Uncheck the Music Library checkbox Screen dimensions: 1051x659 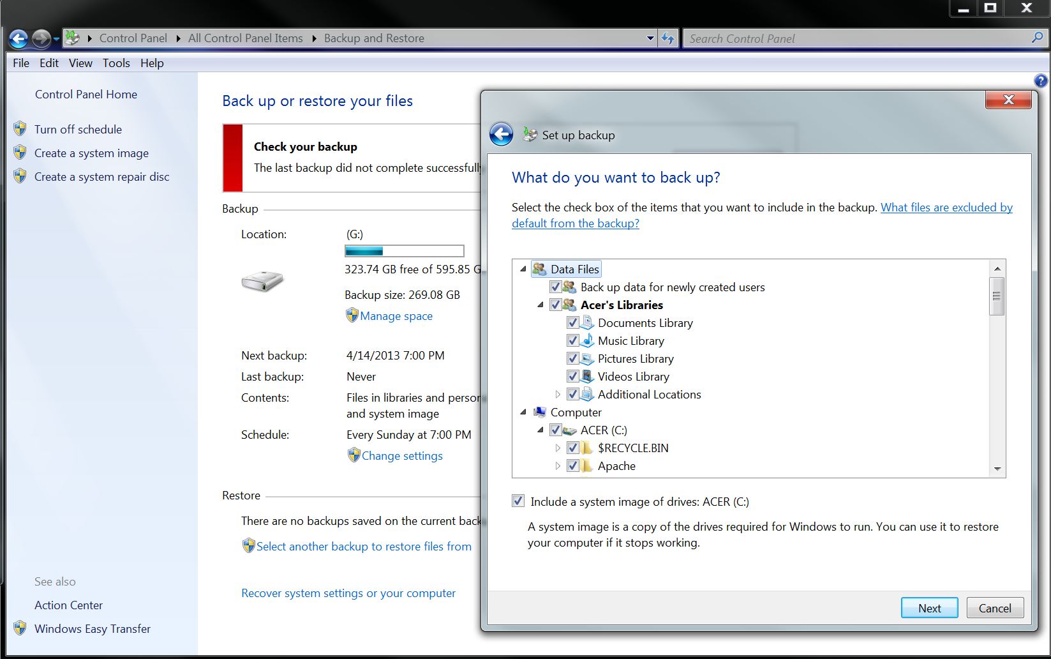pos(572,341)
